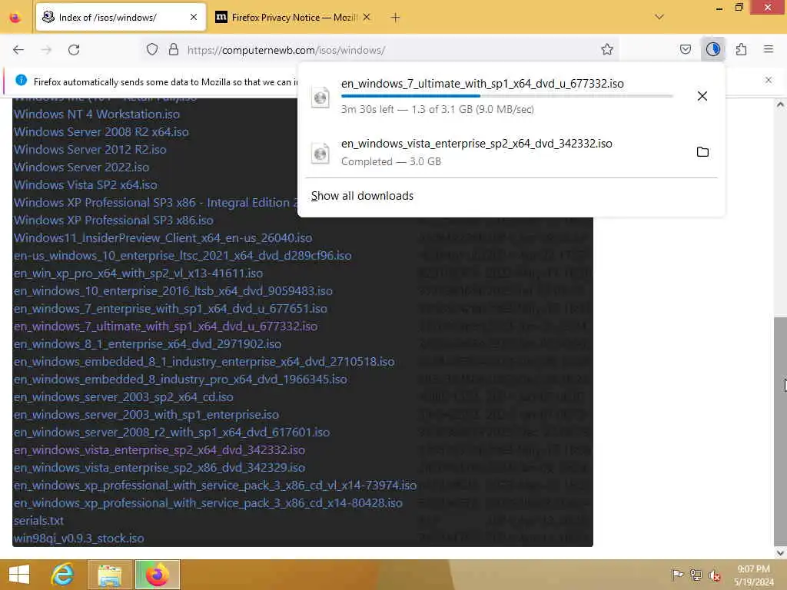The height and width of the screenshot is (590, 787).
Task: Open tracking protection shield icon
Action: 152,50
